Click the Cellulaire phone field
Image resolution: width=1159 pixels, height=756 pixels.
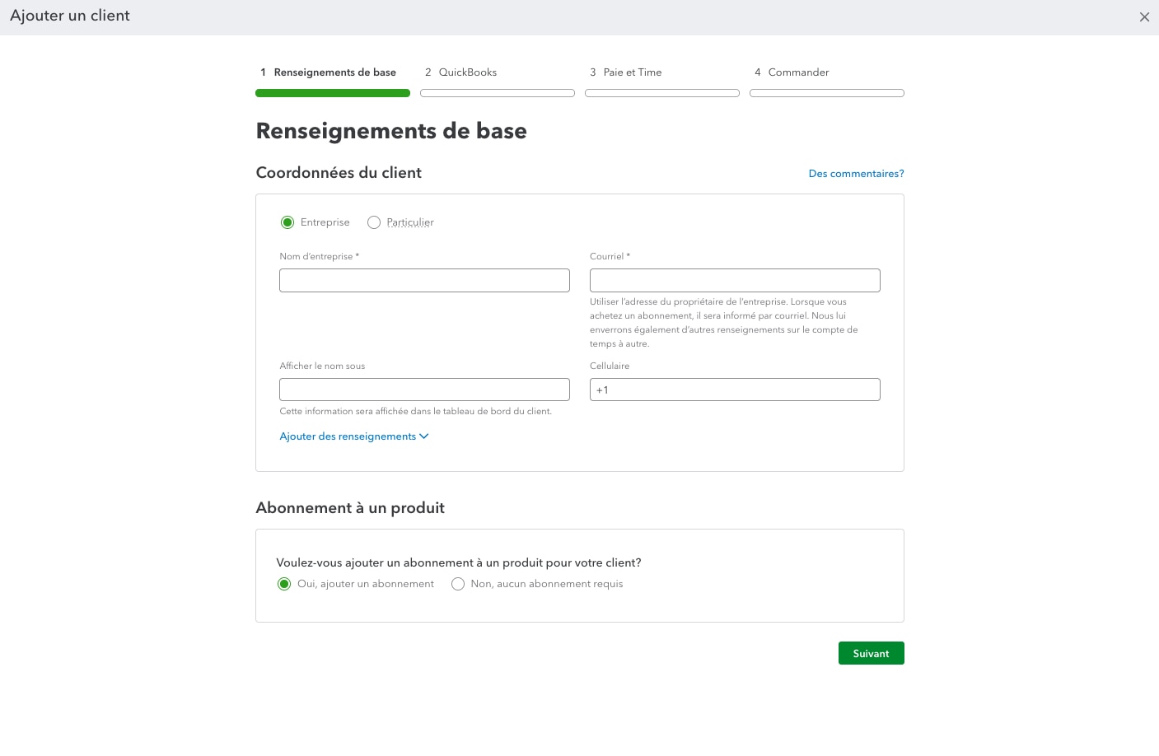[x=735, y=389]
